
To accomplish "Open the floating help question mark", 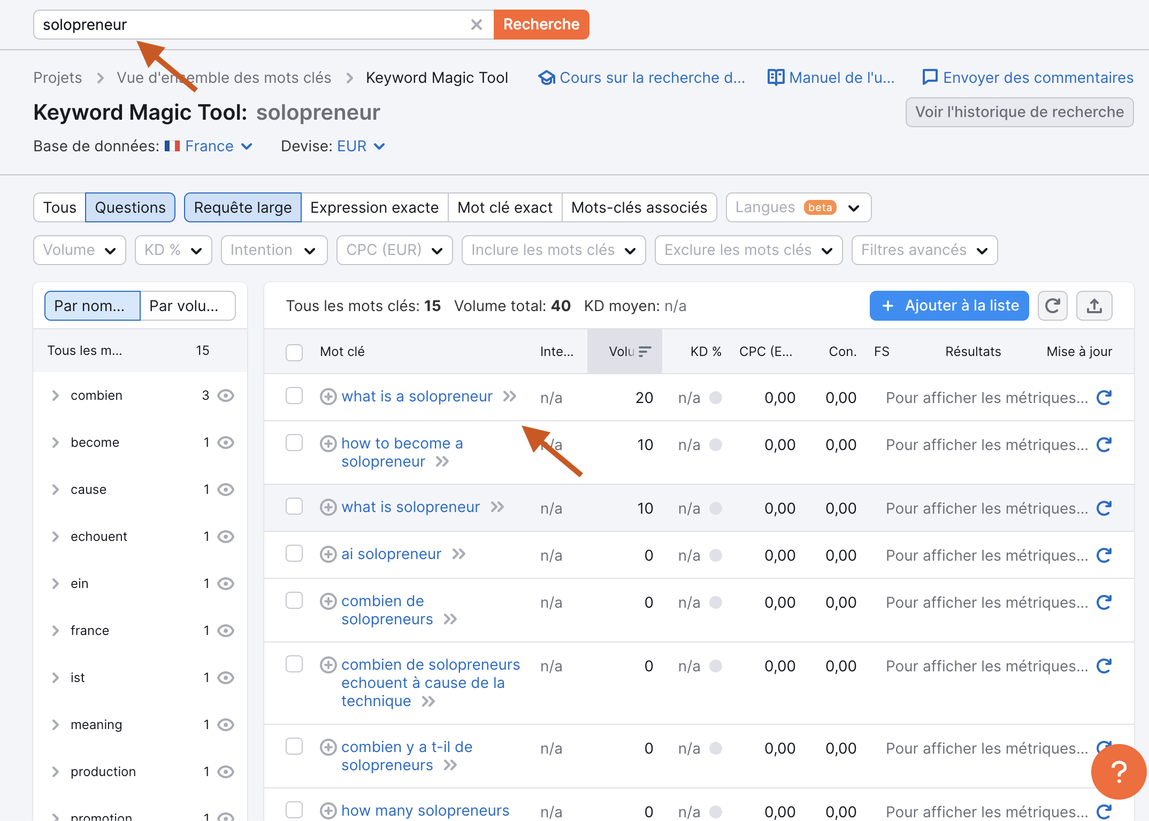I will [x=1118, y=772].
